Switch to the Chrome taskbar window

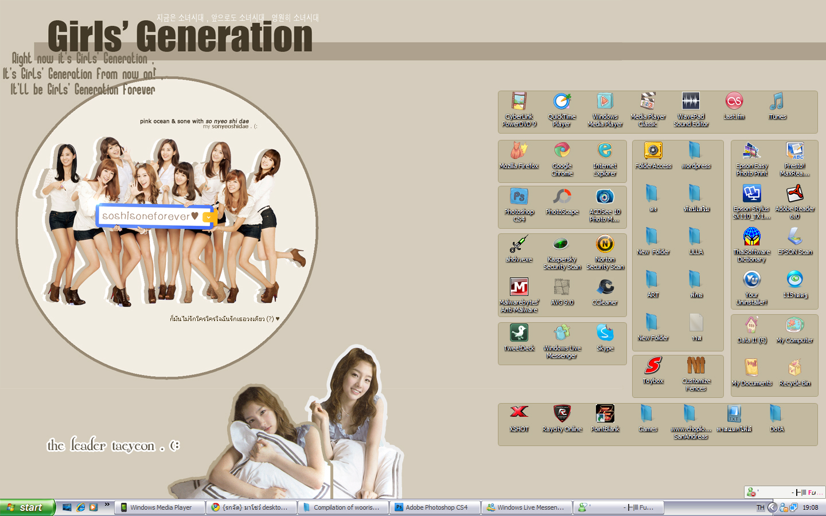tap(252, 507)
